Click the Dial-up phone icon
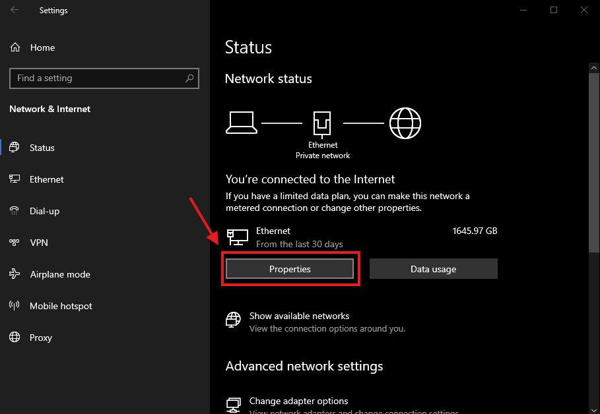600x414 pixels. pyautogui.click(x=15, y=211)
